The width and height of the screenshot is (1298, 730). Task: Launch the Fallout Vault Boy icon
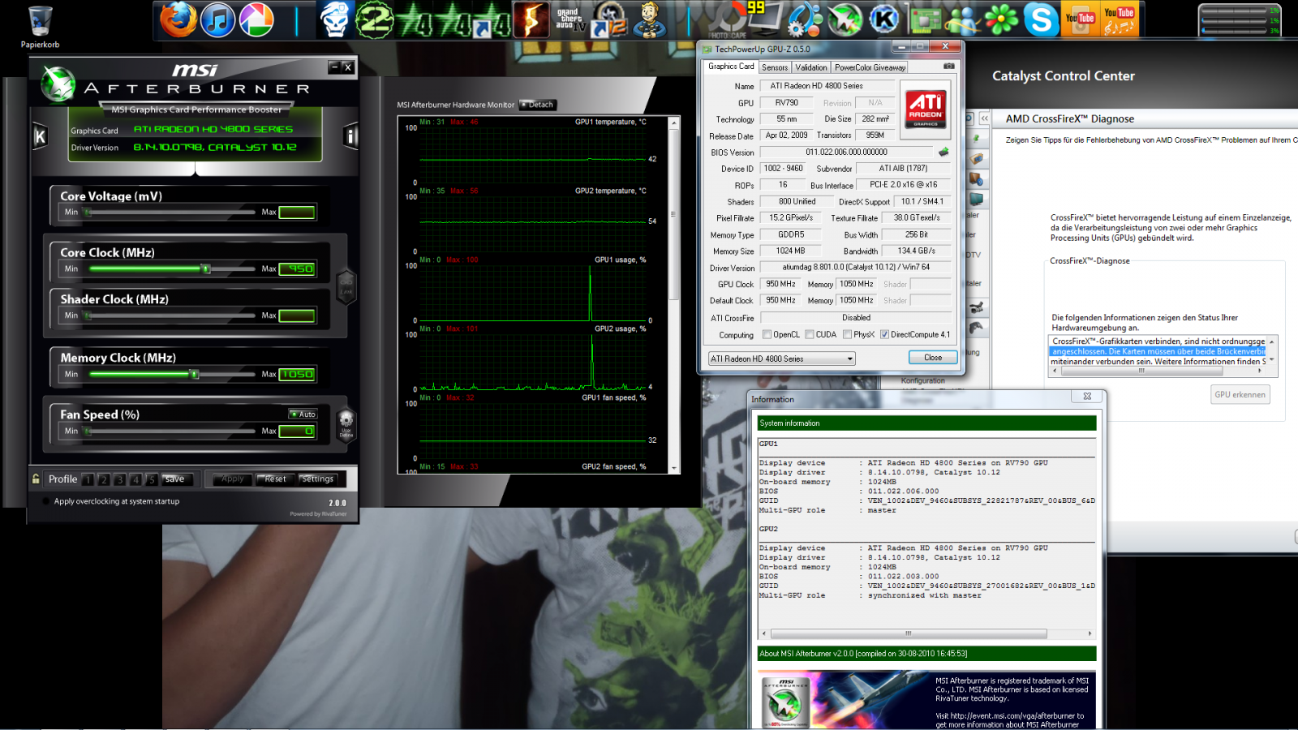click(x=648, y=19)
